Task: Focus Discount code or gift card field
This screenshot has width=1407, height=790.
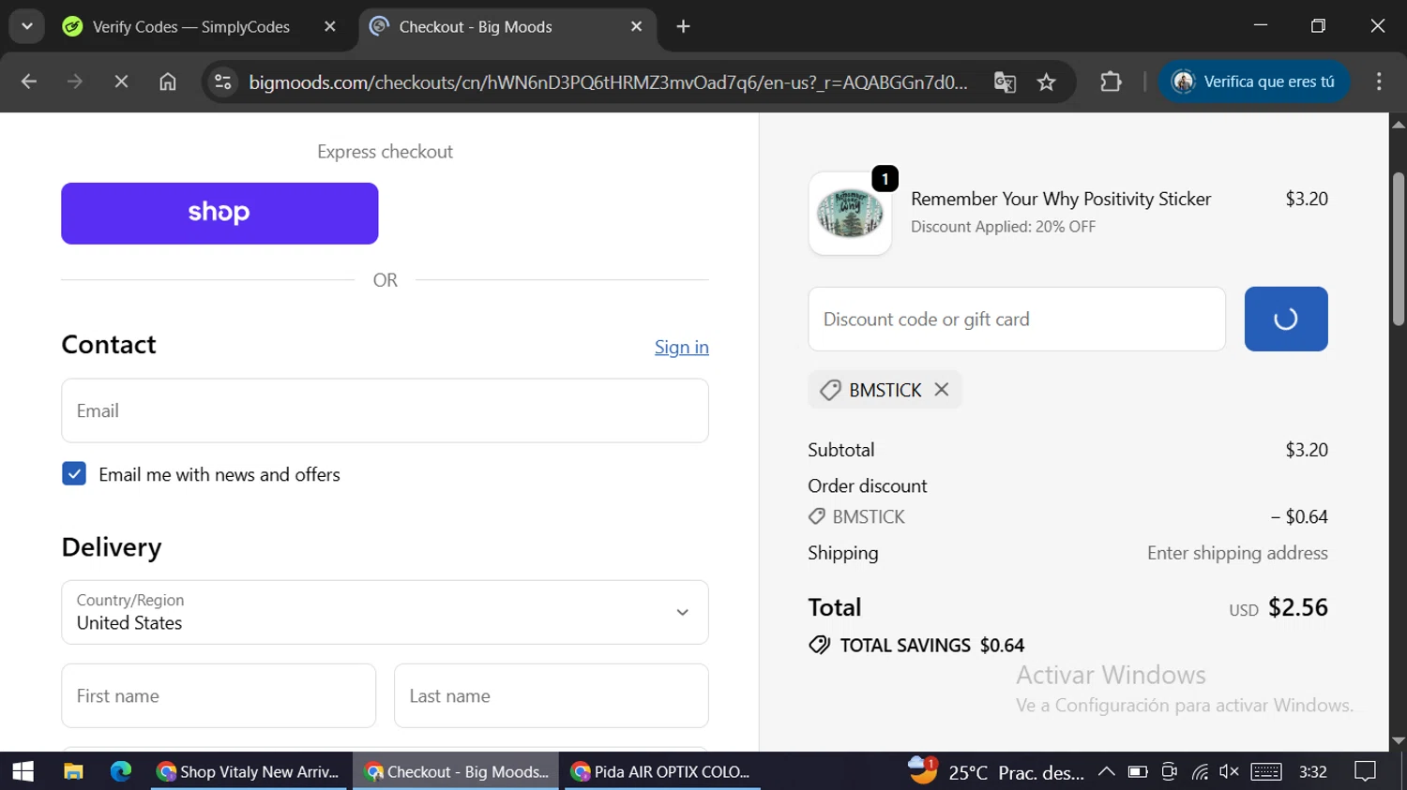Action: 1017,319
